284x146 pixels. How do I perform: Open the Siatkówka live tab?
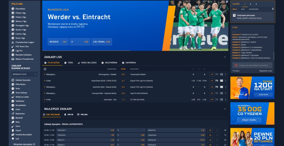tap(129, 63)
